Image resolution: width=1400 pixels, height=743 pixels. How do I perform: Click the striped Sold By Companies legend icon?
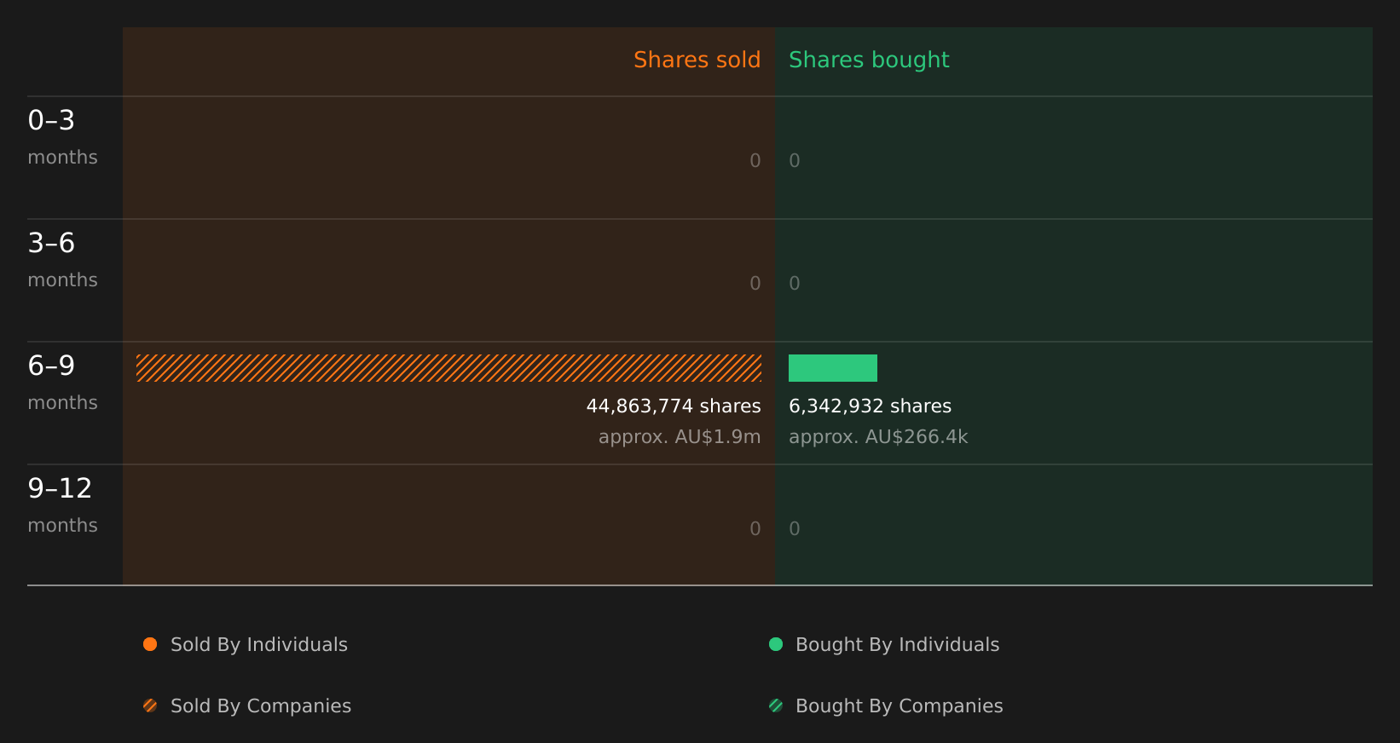(x=150, y=706)
